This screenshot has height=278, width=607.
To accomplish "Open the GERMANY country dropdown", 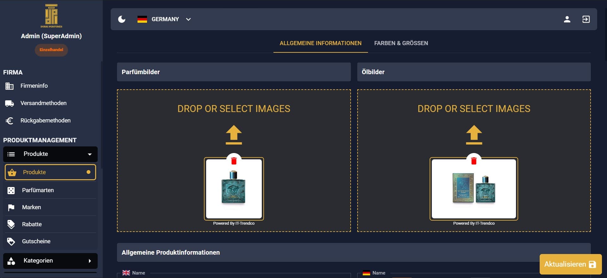I will click(x=164, y=19).
